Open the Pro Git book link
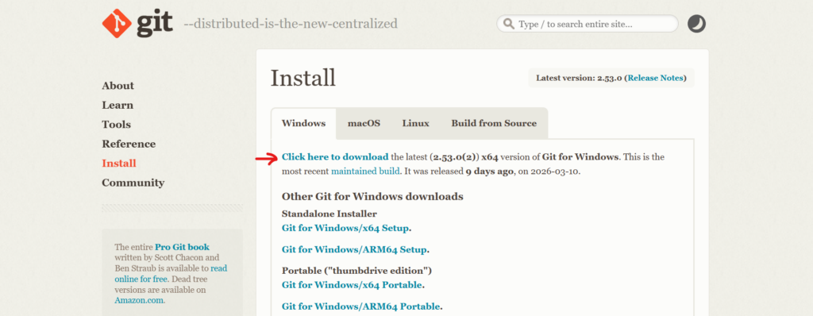This screenshot has height=316, width=813. 182,247
